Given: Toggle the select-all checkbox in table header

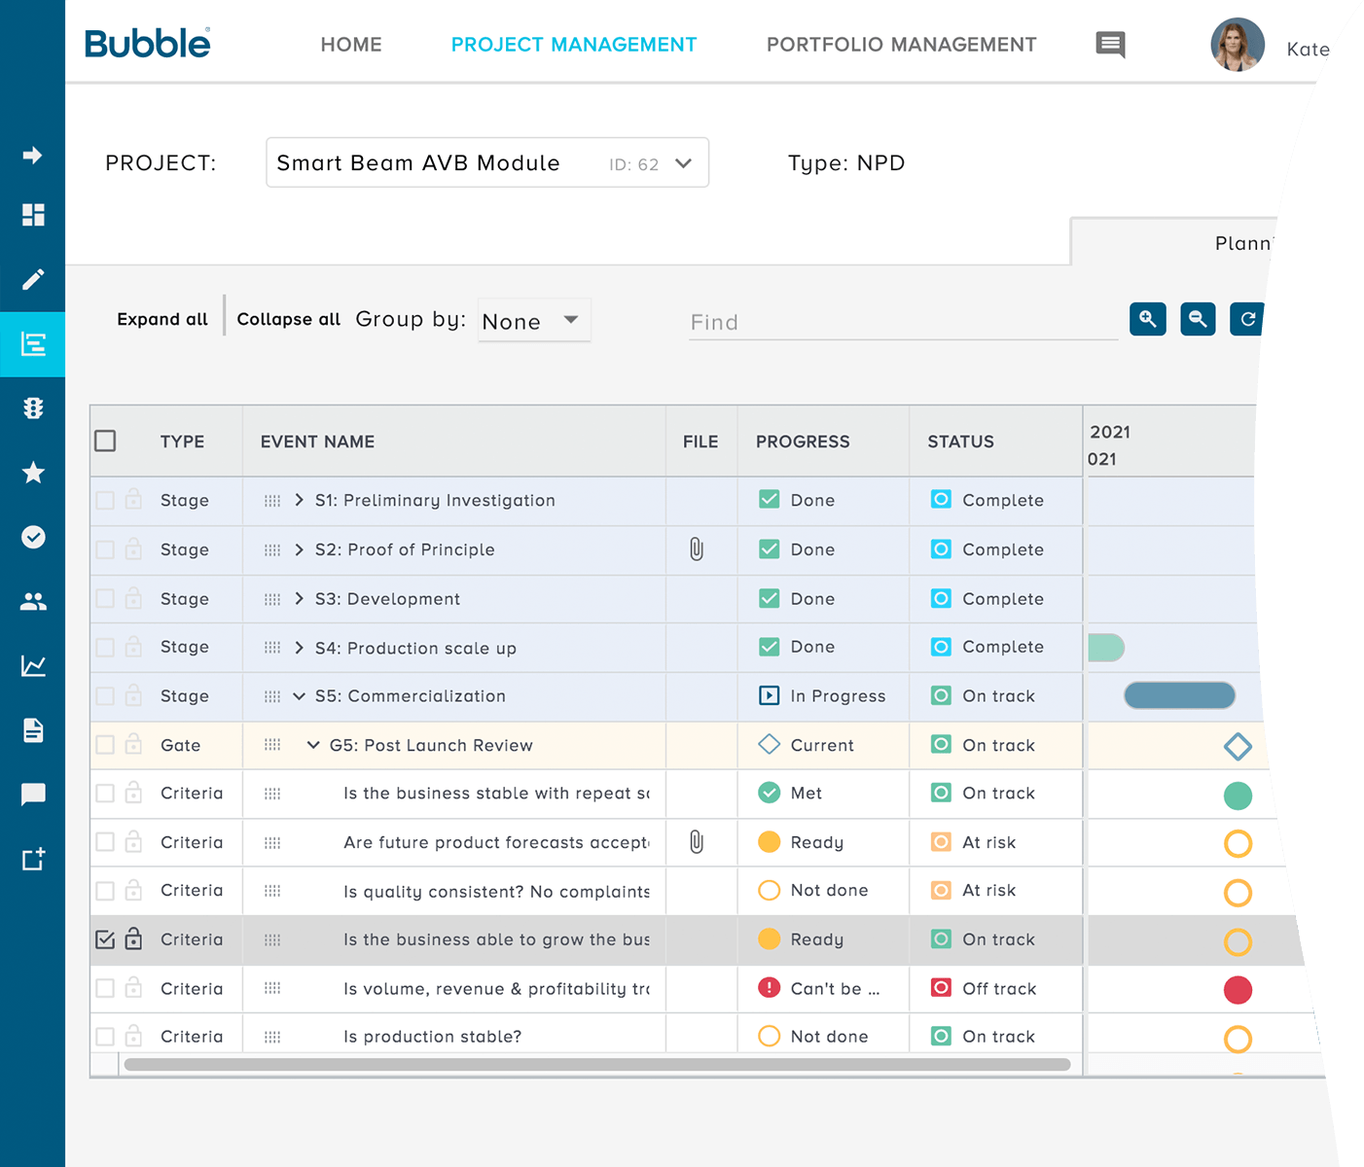Looking at the screenshot, I should pos(105,441).
